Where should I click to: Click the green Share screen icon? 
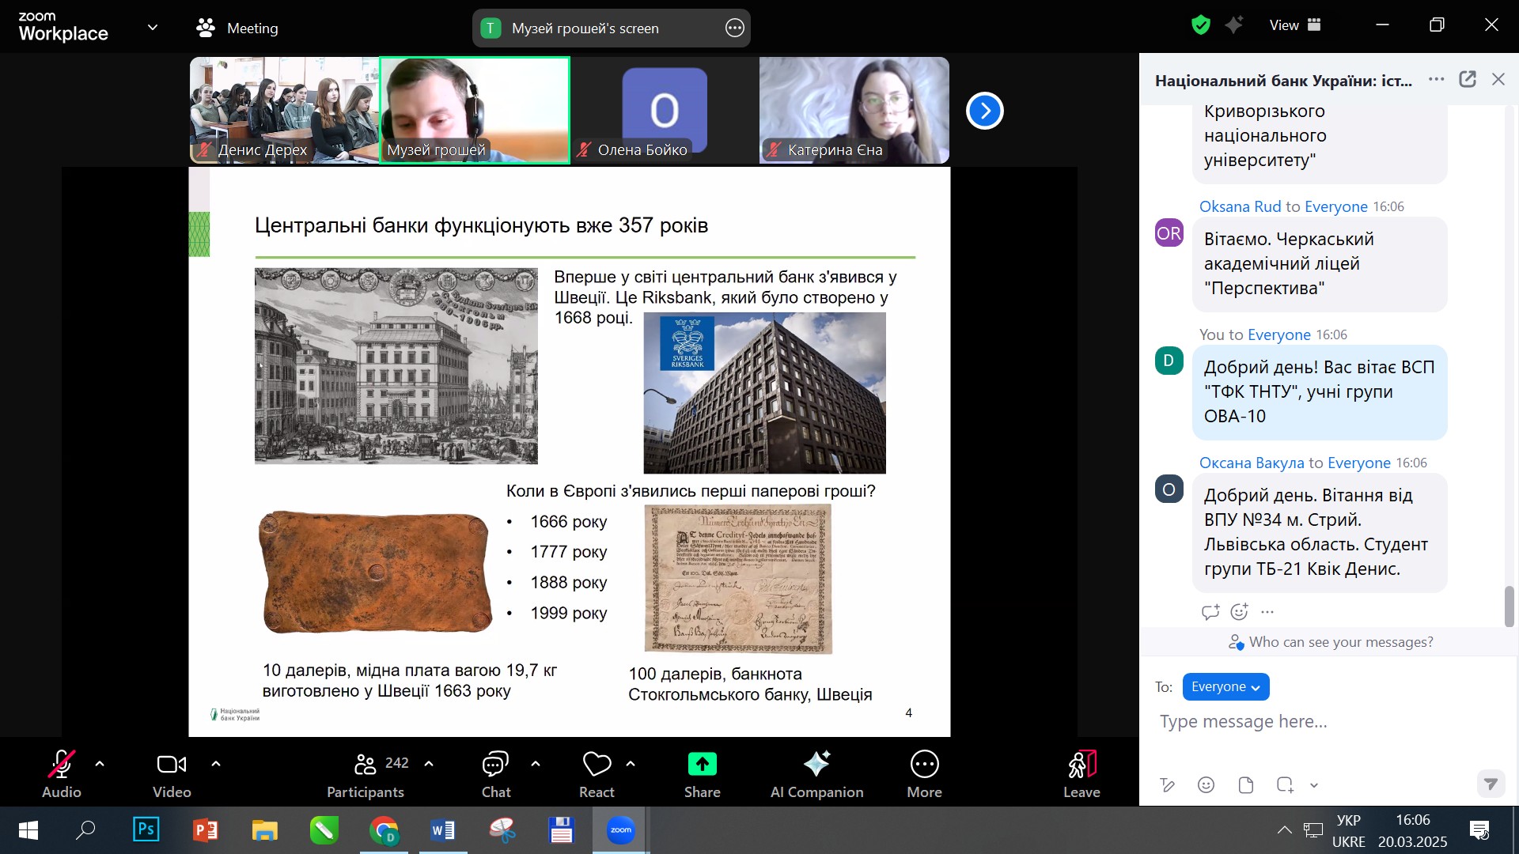[702, 764]
